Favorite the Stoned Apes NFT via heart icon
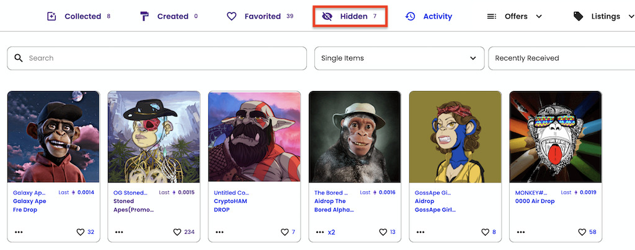The width and height of the screenshot is (635, 250). point(178,232)
